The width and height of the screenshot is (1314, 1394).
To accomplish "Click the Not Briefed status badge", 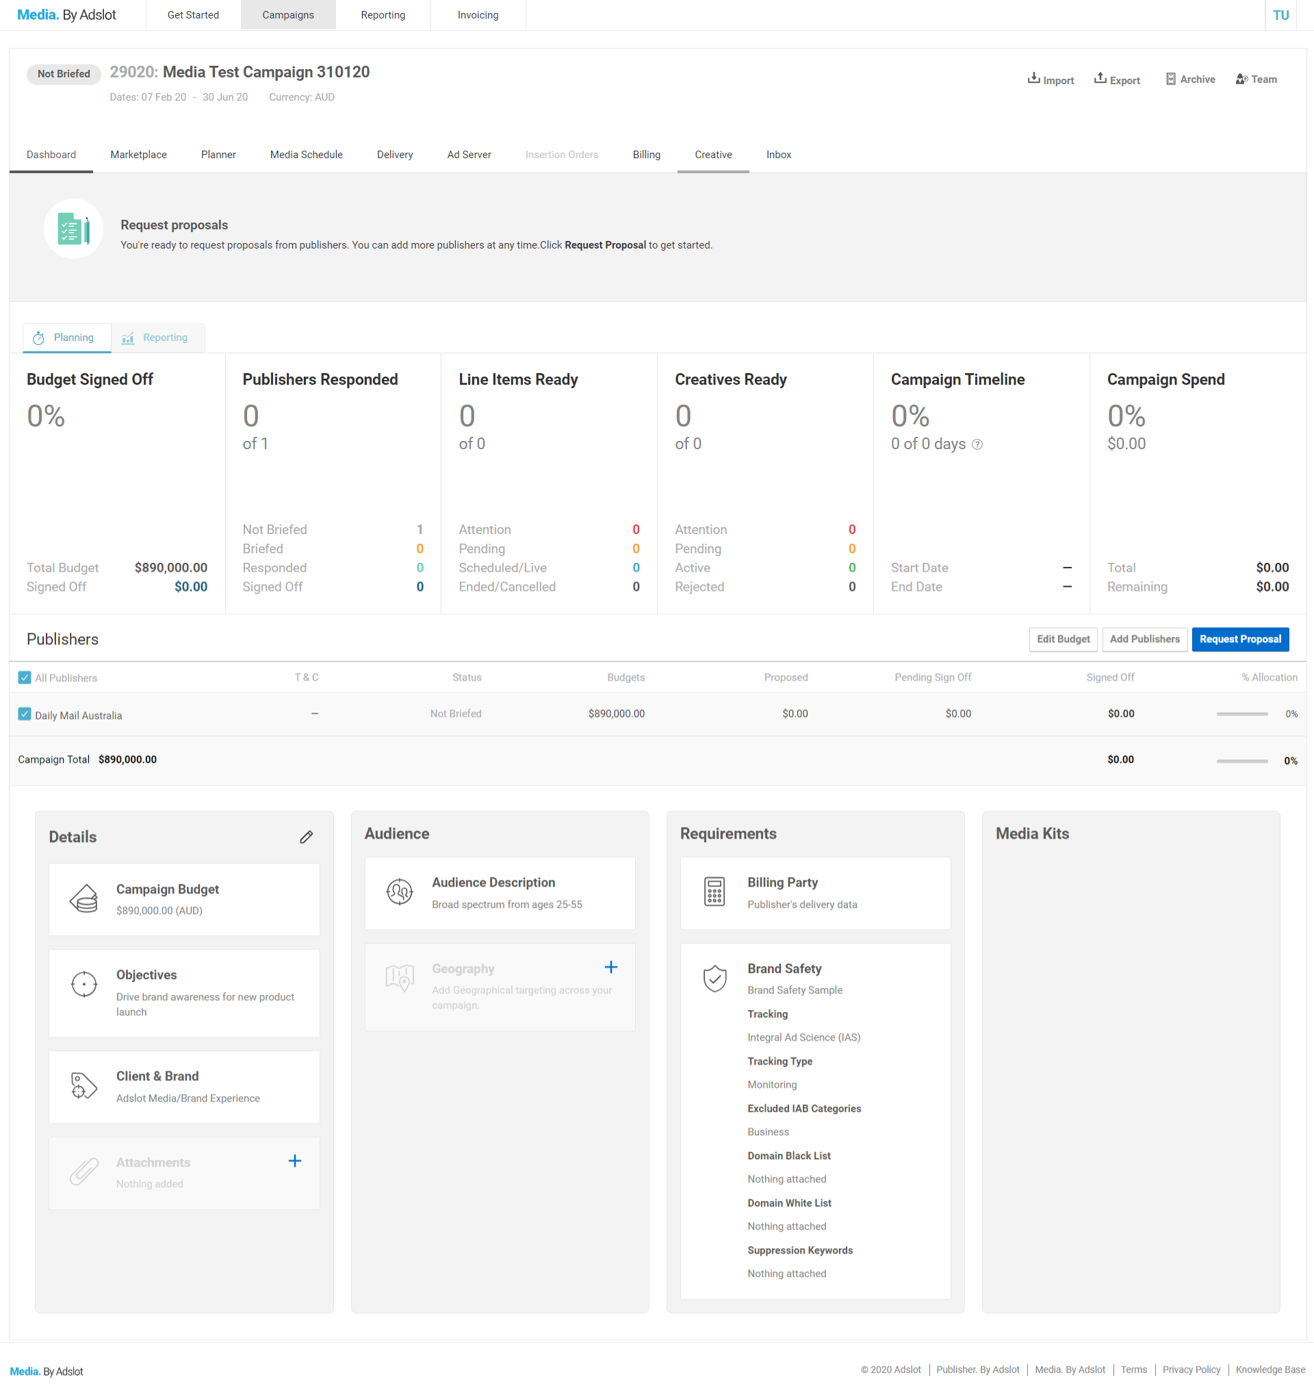I will pos(64,74).
